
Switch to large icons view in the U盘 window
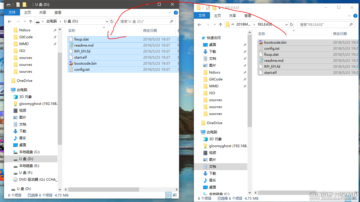(174, 195)
